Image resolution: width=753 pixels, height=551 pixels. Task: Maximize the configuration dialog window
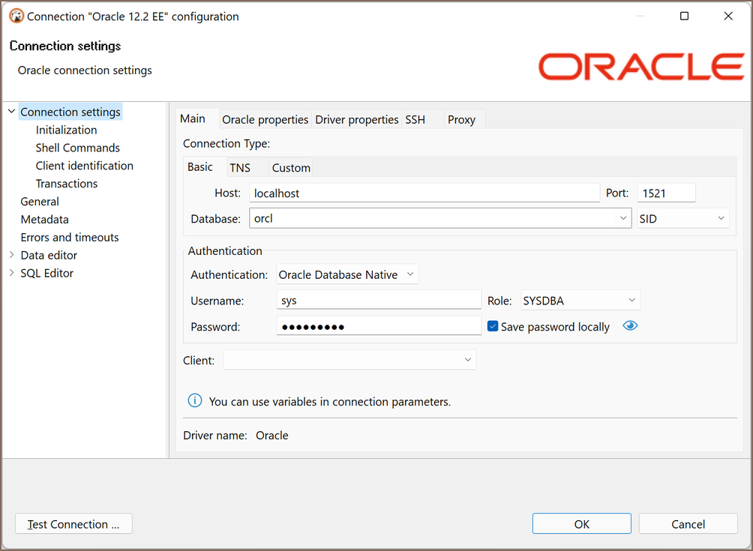(x=684, y=16)
